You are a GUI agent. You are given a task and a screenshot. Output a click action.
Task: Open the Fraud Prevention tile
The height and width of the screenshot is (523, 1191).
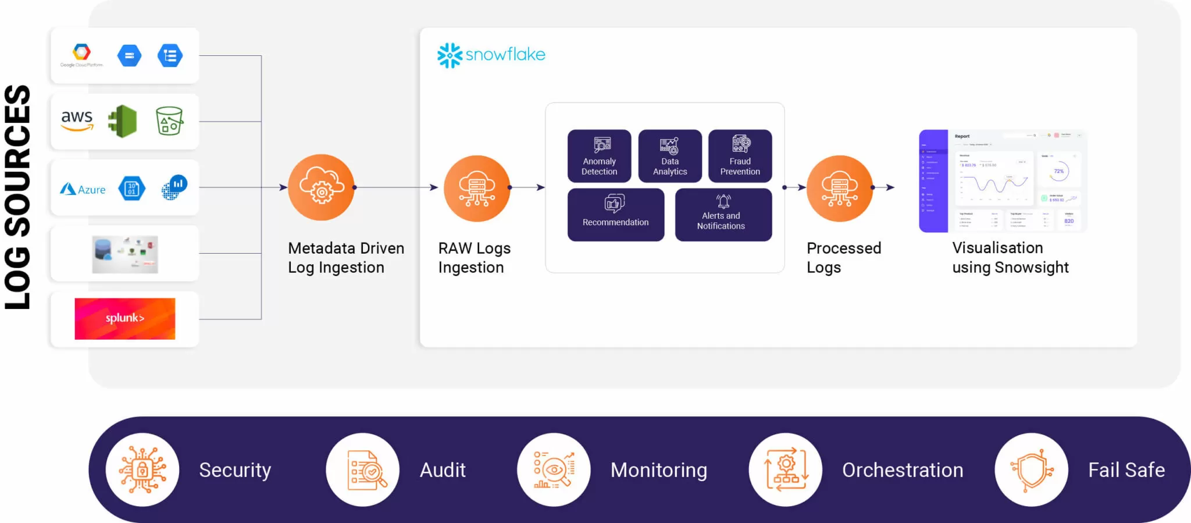[740, 156]
